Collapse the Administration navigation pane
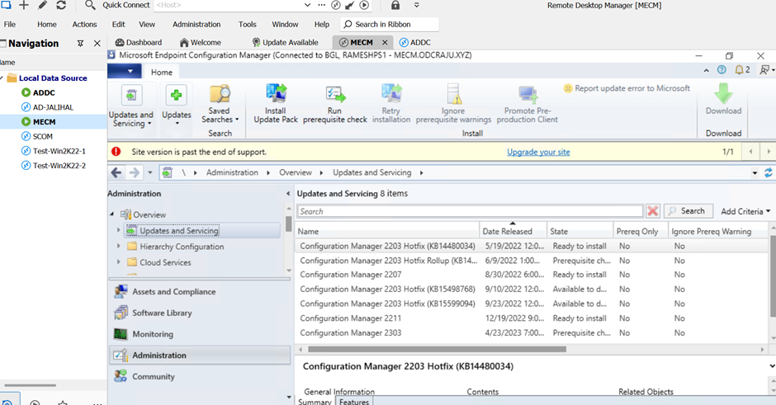The width and height of the screenshot is (776, 405). point(288,193)
